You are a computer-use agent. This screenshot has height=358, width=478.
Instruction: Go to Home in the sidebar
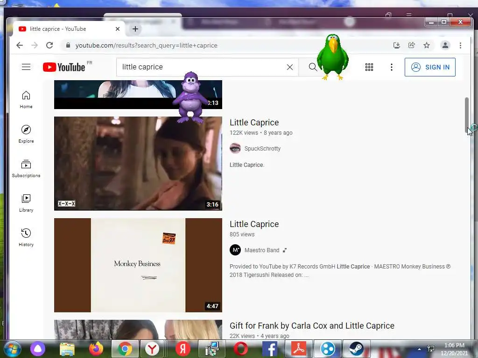tap(26, 100)
